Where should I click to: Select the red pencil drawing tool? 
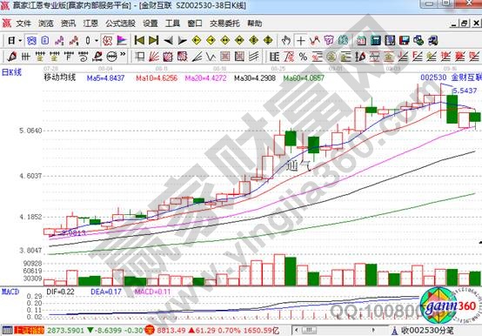[x=12, y=57]
